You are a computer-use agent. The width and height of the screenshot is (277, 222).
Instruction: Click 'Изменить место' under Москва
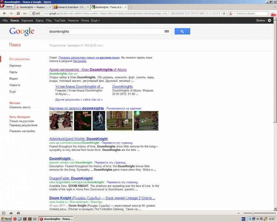(x=20, y=107)
